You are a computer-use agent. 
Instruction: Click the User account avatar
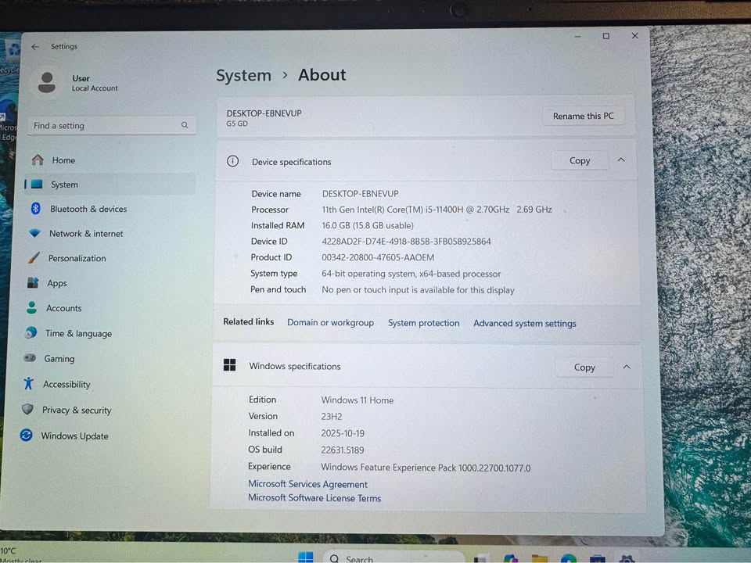pos(47,82)
